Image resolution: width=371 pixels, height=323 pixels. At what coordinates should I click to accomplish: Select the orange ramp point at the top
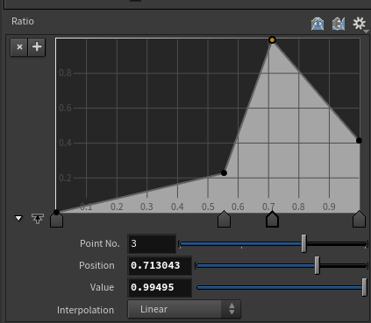pyautogui.click(x=272, y=40)
